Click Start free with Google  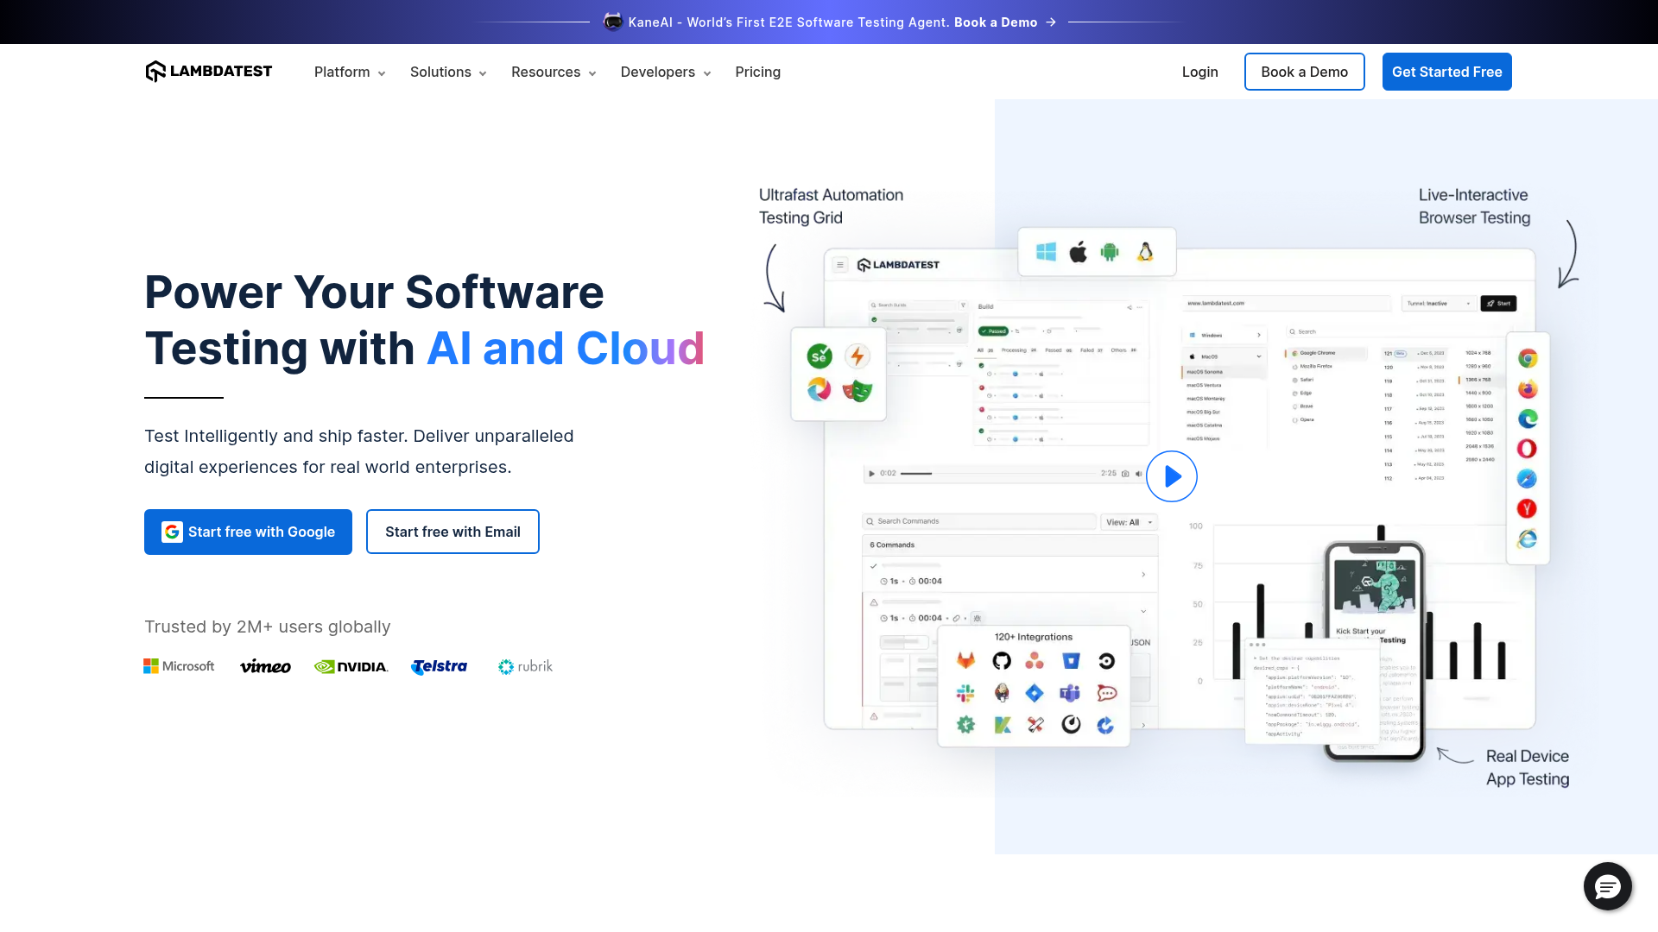(x=248, y=532)
